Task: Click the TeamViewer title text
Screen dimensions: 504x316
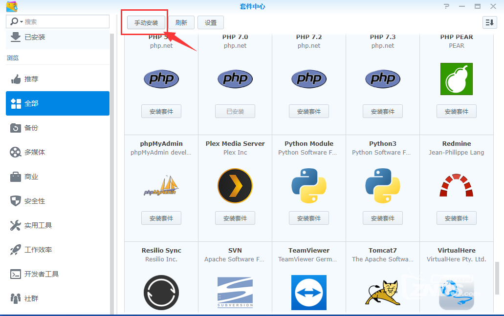Action: 309,250
